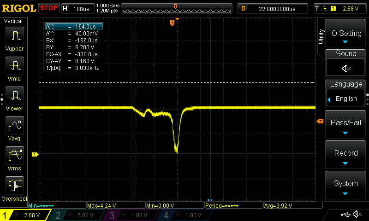The width and height of the screenshot is (369, 221).
Task: Select the Vupper measurement icon
Action: coord(15,36)
